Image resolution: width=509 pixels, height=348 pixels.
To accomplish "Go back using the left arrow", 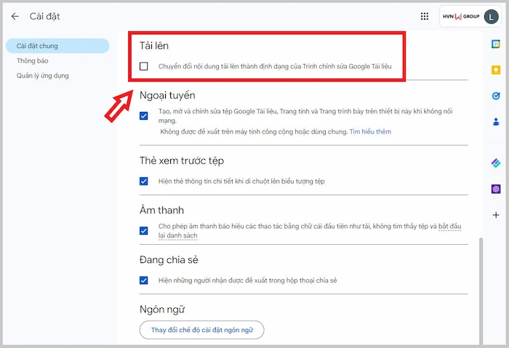I will [15, 16].
